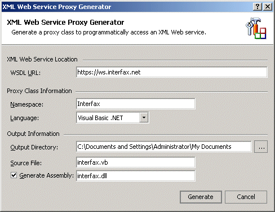Uncheck the Generate Assembly checkbox
Screen dimensions: 275x212
pos(14,175)
